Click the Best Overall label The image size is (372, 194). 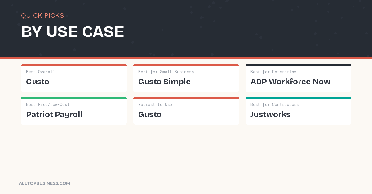click(x=40, y=72)
